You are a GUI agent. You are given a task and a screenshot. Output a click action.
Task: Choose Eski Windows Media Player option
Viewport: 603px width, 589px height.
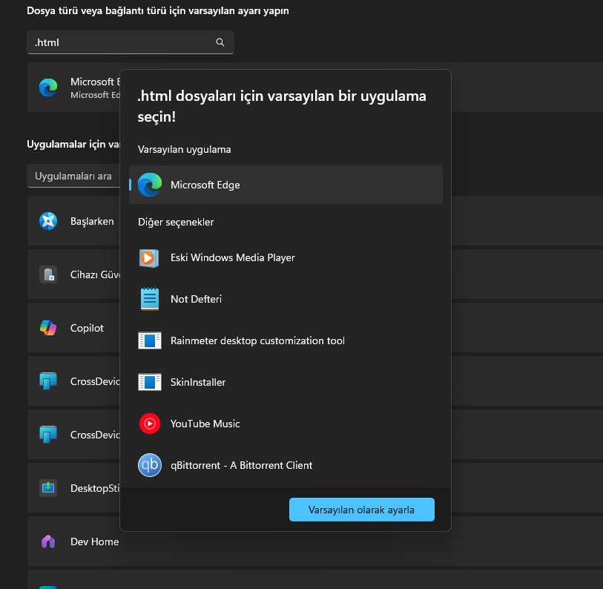286,257
